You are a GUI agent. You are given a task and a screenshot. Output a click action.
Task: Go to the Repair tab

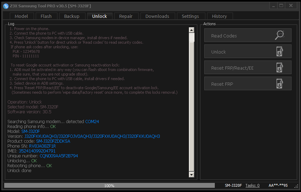[x=126, y=16]
